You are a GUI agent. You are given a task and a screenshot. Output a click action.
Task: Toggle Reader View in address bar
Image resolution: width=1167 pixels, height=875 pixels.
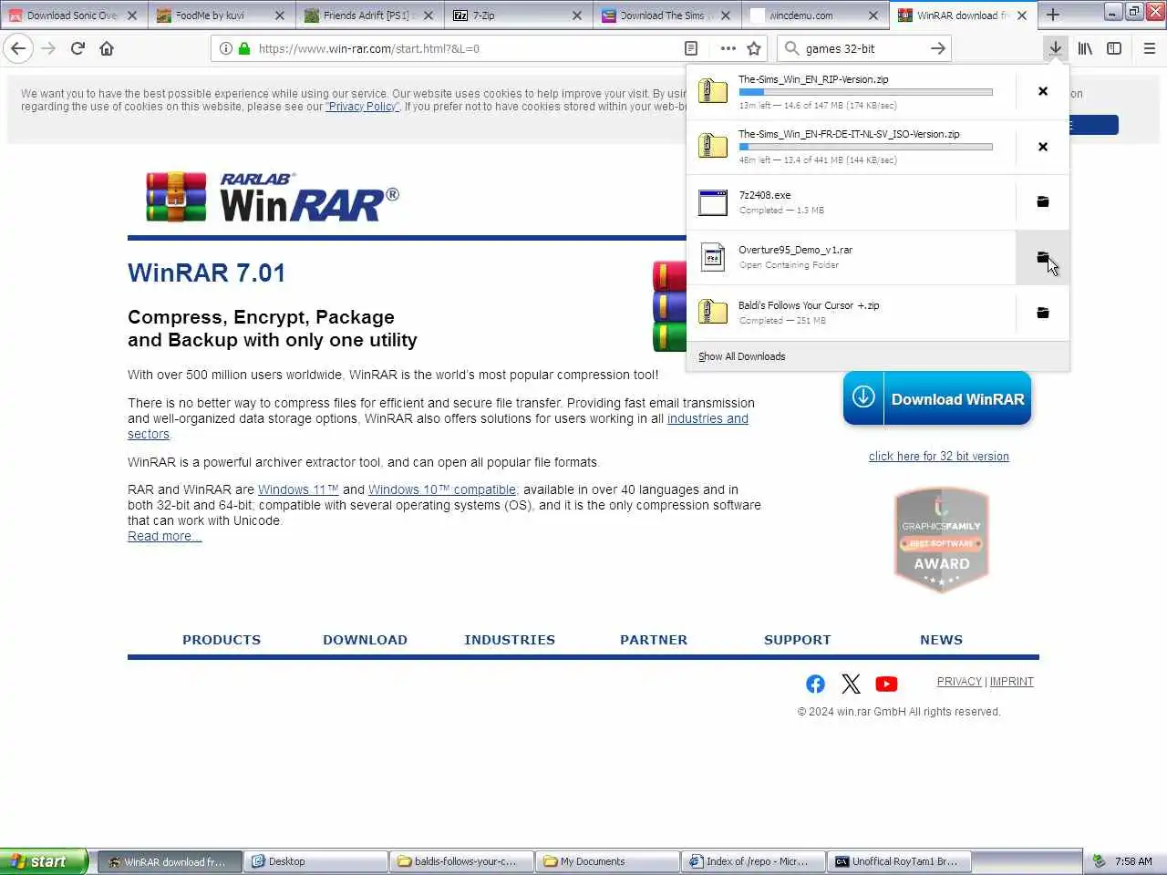(x=691, y=48)
